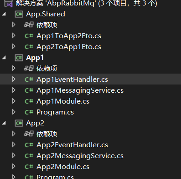This screenshot has width=181, height=179.
Task: Click the App2 C# project icon
Action: coord(19,123)
